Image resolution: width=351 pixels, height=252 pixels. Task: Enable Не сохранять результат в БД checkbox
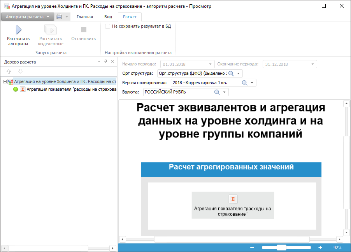108,26
